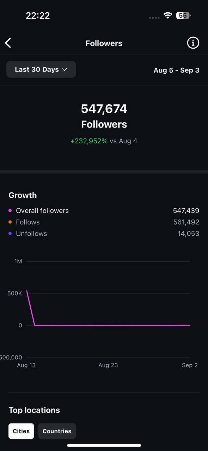Click the pink Overall followers dot
The width and height of the screenshot is (208, 451).
[x=10, y=211]
